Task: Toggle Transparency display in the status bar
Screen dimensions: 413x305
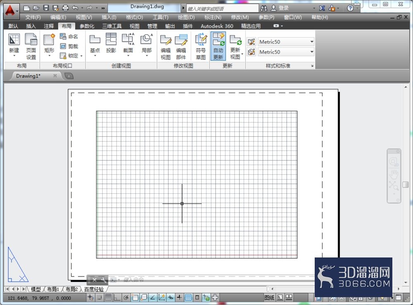Action: tap(188, 298)
